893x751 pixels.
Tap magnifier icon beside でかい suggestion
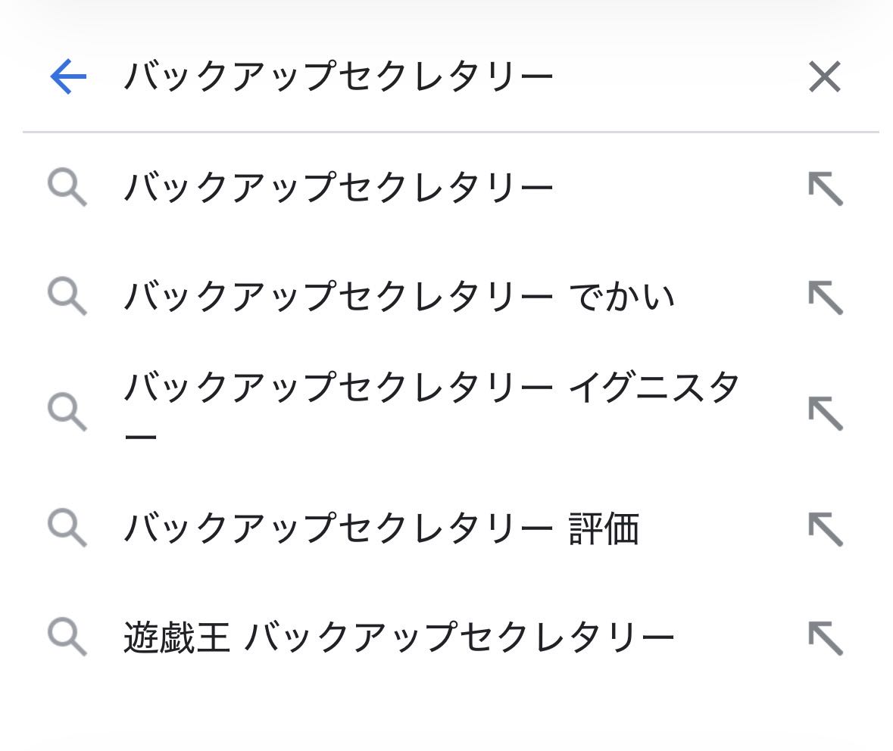click(67, 296)
